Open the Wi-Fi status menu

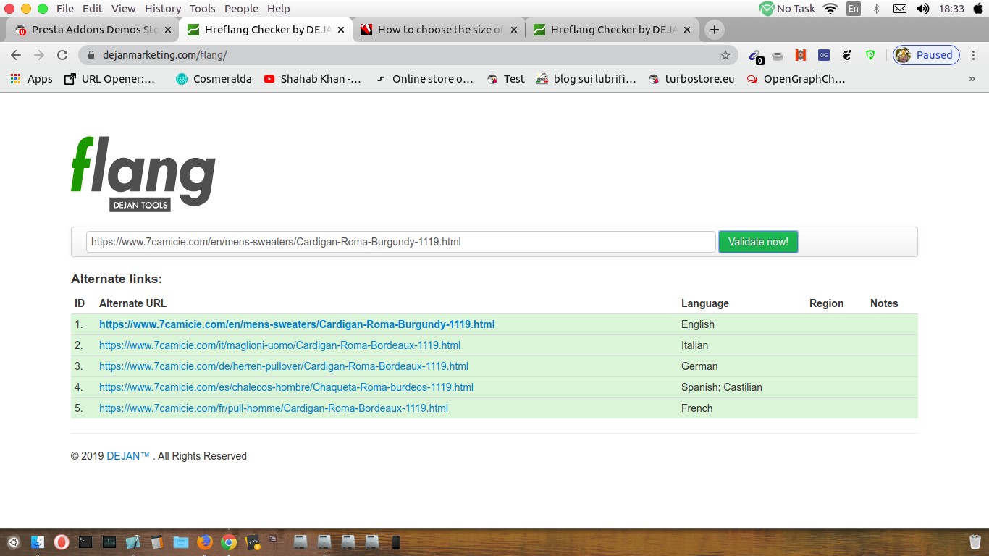[830, 9]
